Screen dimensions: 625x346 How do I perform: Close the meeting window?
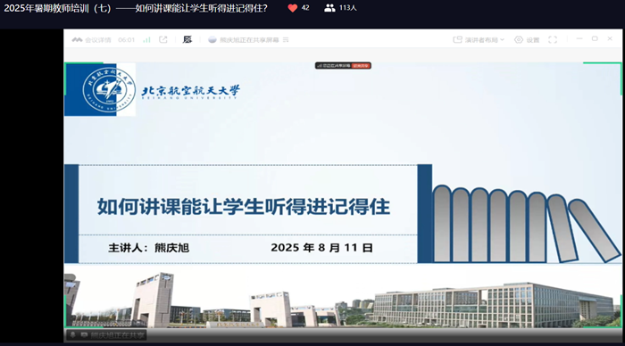610,38
